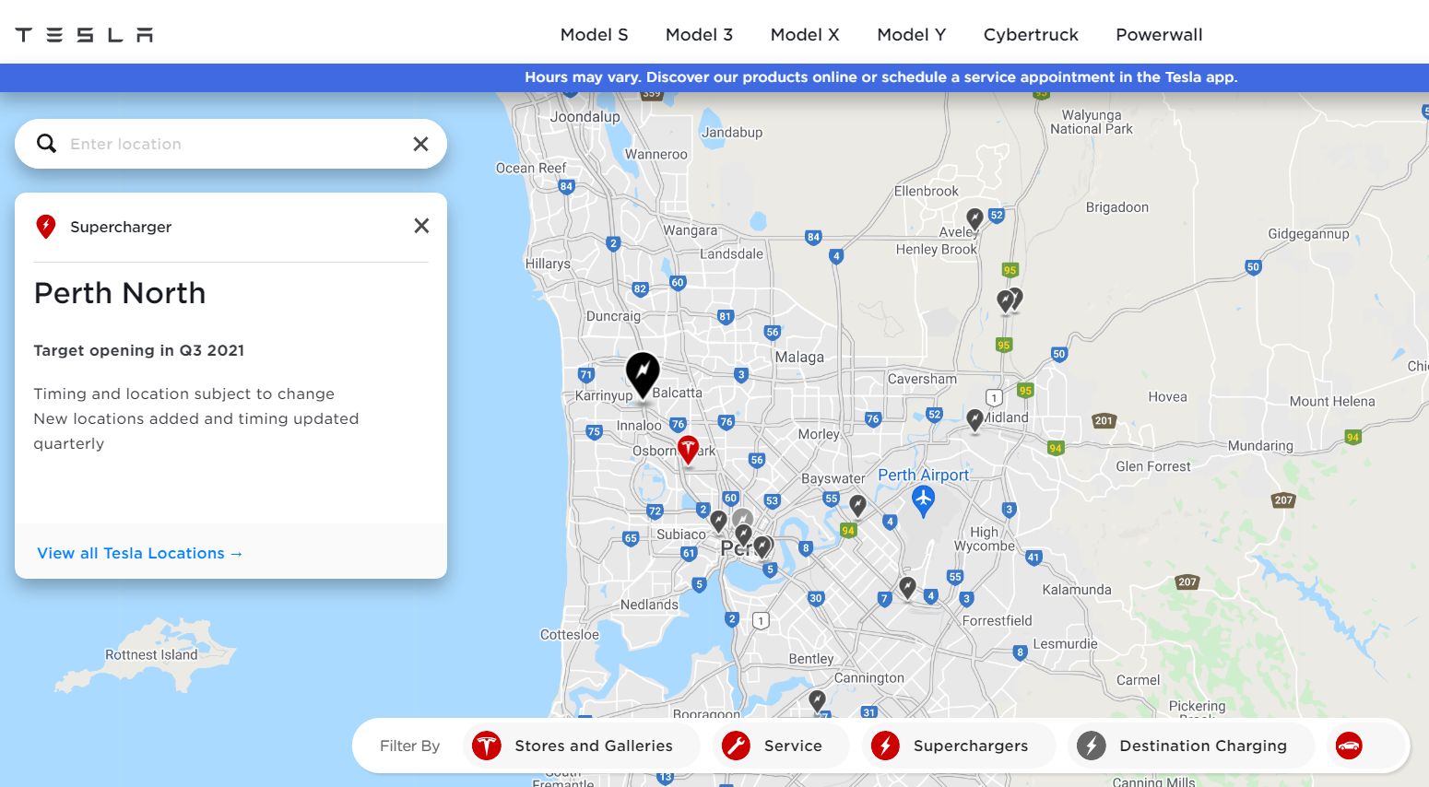The height and width of the screenshot is (787, 1429).
Task: Open the Cybertruck menu item
Action: point(1031,35)
